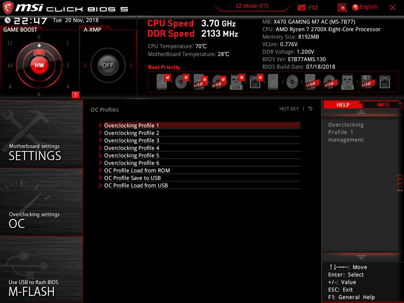Screen dimensions: 404x303
Task: Select the UEFI USB CD/DVD boot icon
Action: click(219, 82)
